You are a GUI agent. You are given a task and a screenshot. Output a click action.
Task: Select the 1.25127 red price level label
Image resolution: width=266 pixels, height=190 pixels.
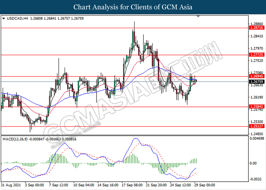[x=256, y=126]
